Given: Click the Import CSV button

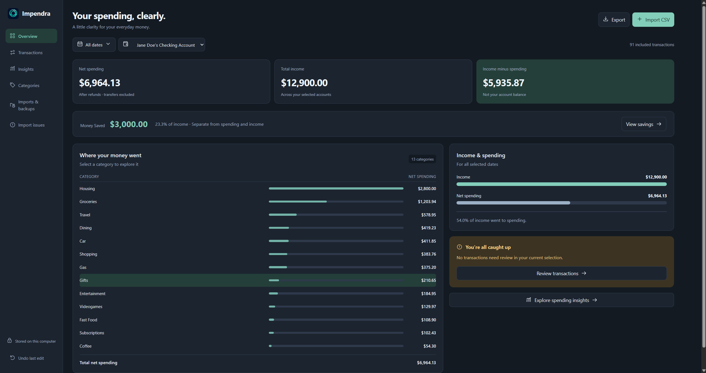Looking at the screenshot, I should coord(653,20).
